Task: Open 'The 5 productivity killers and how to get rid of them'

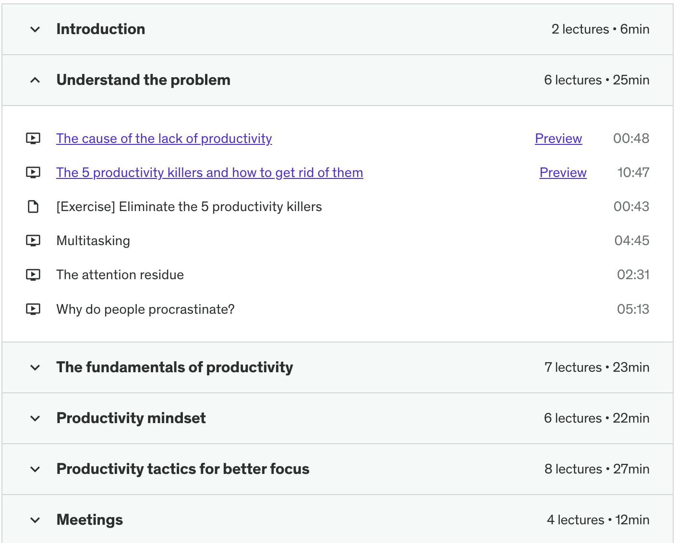Action: pos(210,173)
